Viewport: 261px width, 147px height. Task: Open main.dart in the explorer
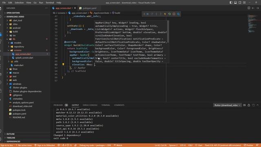click(27, 65)
